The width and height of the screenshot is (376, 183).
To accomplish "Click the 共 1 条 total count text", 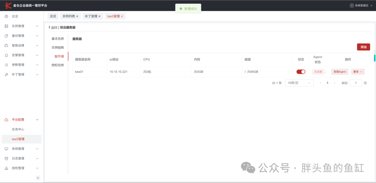I will pos(277,83).
